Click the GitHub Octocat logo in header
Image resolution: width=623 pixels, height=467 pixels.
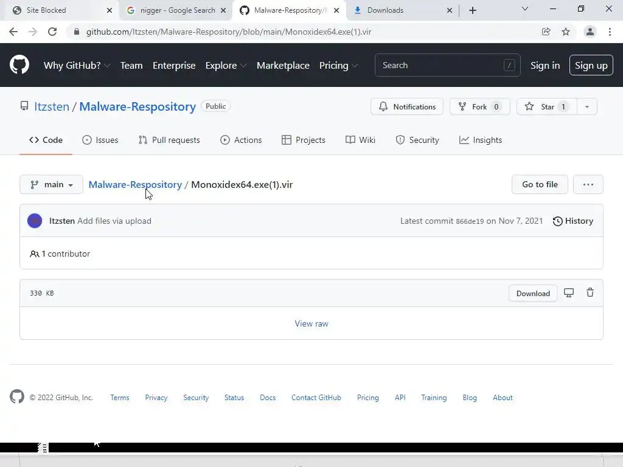pyautogui.click(x=19, y=65)
